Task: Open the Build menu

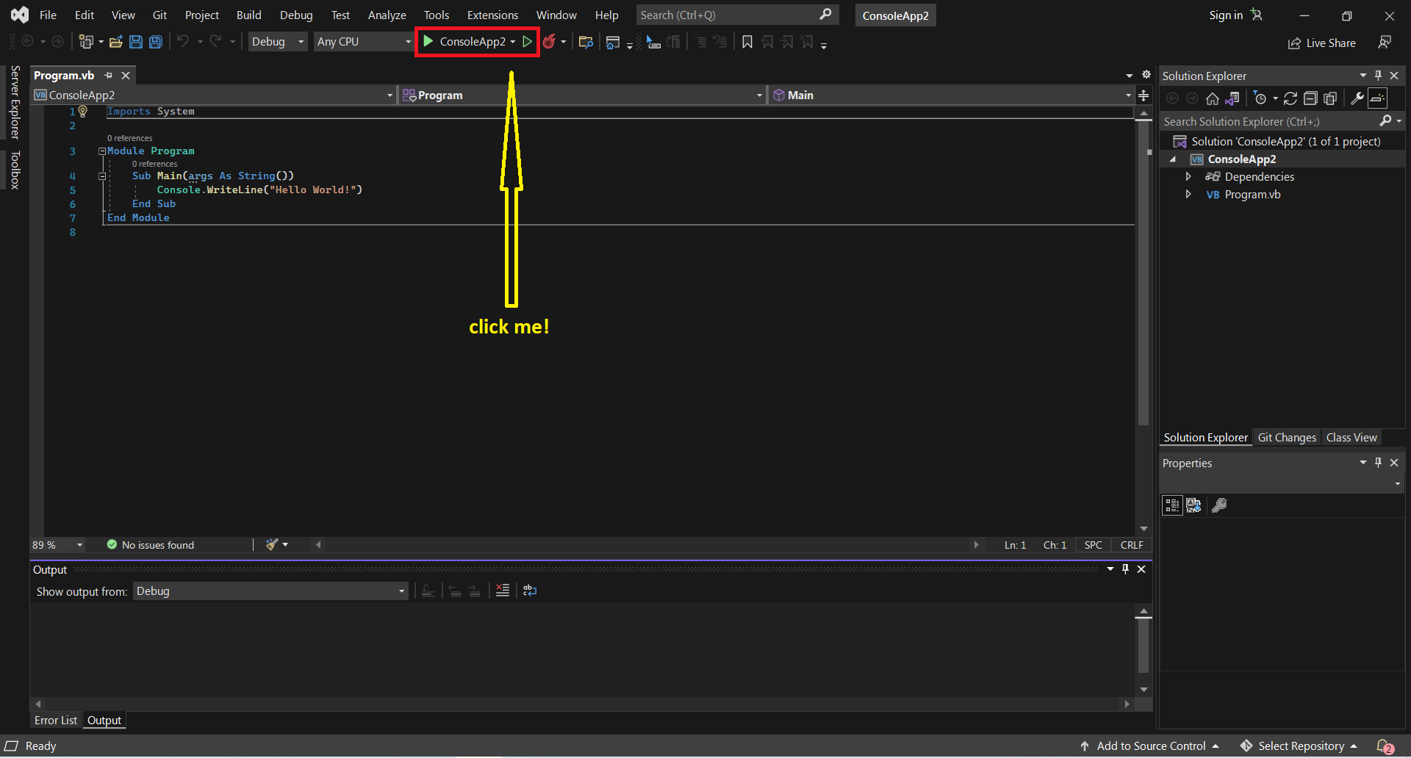Action: tap(248, 15)
